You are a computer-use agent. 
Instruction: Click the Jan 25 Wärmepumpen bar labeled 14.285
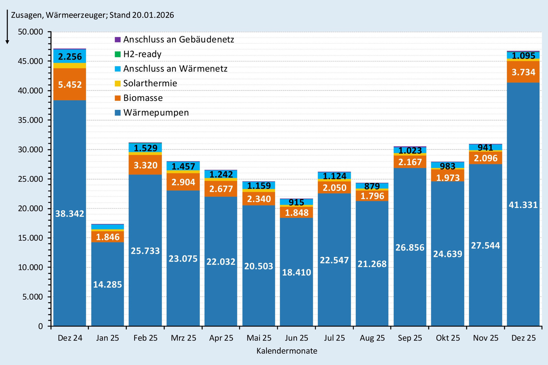point(108,284)
